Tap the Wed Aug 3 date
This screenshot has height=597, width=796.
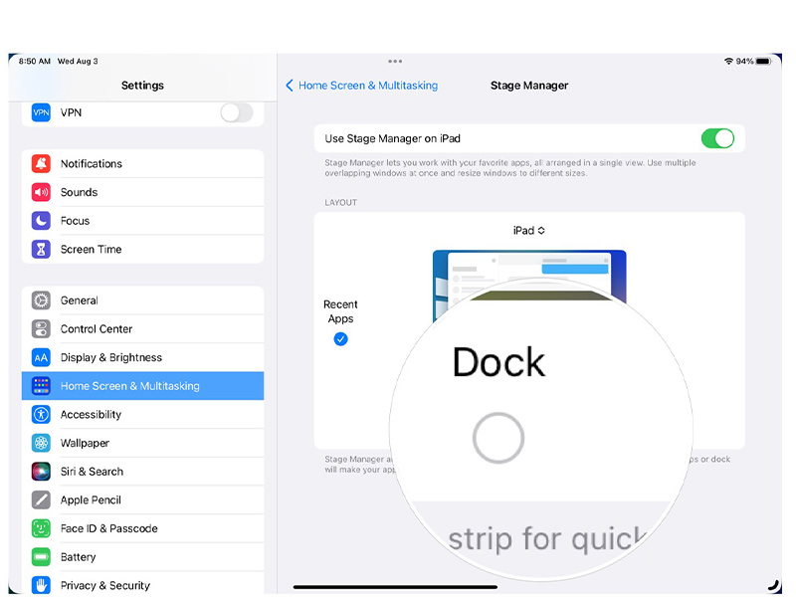pyautogui.click(x=78, y=61)
